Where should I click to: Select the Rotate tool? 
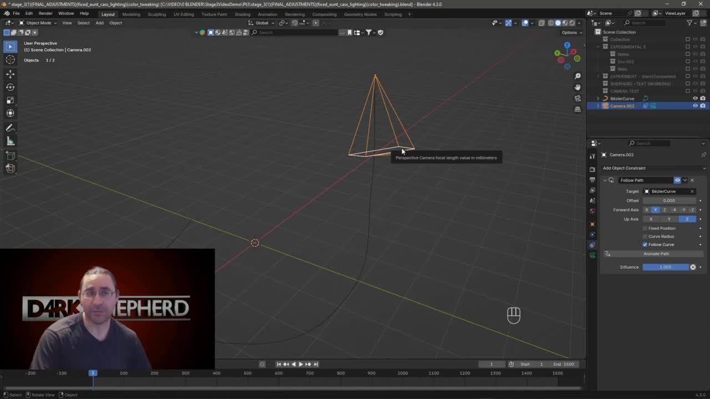tap(10, 87)
